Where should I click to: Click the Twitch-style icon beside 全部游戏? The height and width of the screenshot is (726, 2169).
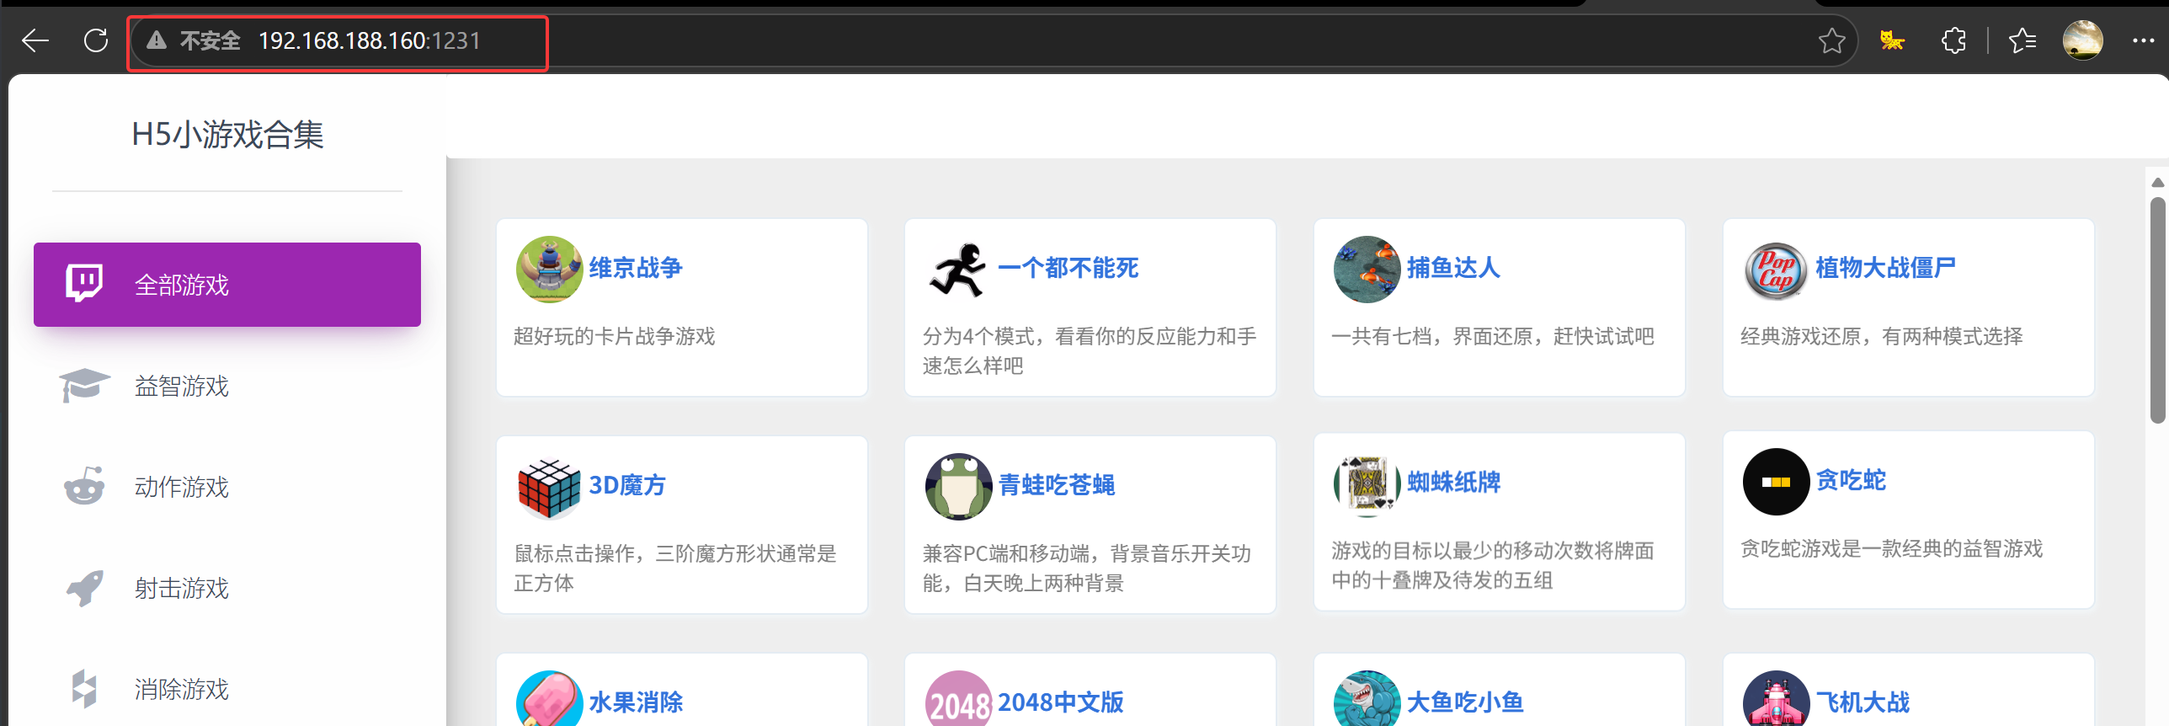tap(84, 284)
